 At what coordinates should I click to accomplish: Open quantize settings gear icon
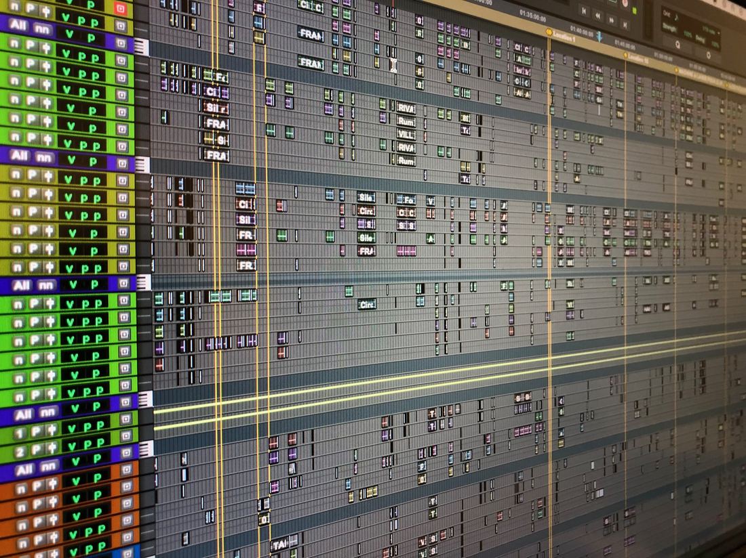click(709, 55)
